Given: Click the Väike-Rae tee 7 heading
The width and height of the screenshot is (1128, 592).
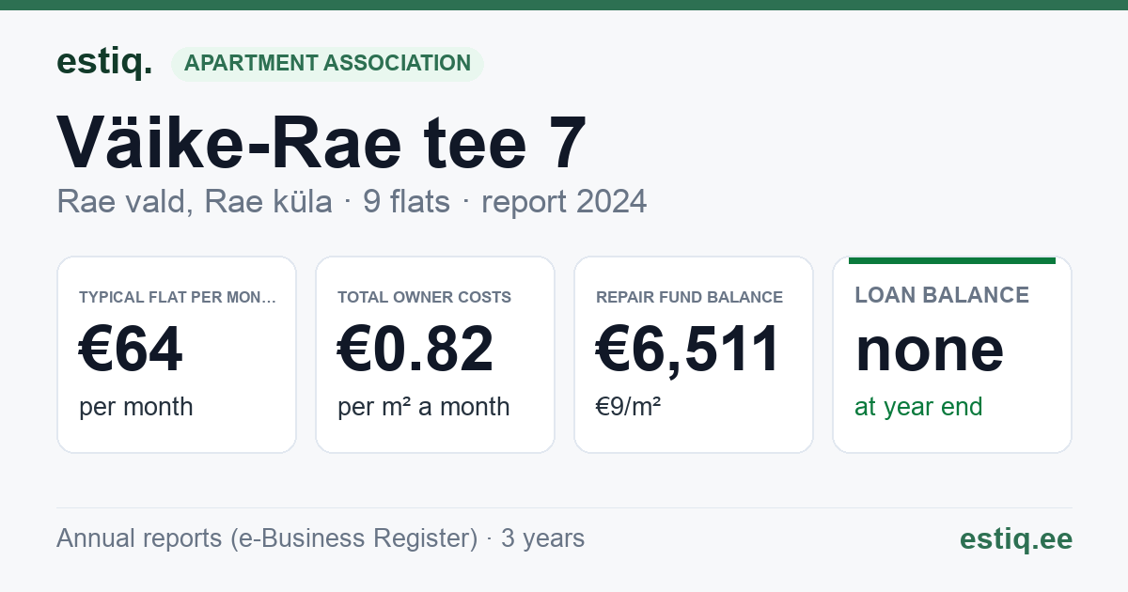Looking at the screenshot, I should tap(322, 144).
